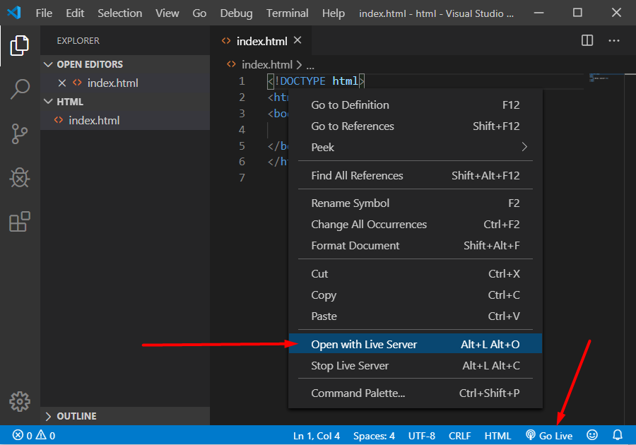Change language mode via HTML status item

497,436
